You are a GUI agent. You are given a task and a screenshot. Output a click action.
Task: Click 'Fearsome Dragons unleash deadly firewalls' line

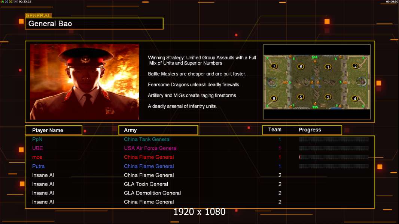point(194,84)
